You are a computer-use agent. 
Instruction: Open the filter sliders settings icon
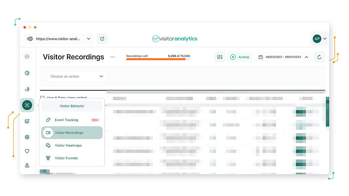[220, 57]
